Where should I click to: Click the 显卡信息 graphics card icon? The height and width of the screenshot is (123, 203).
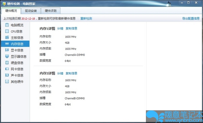coord(7,50)
